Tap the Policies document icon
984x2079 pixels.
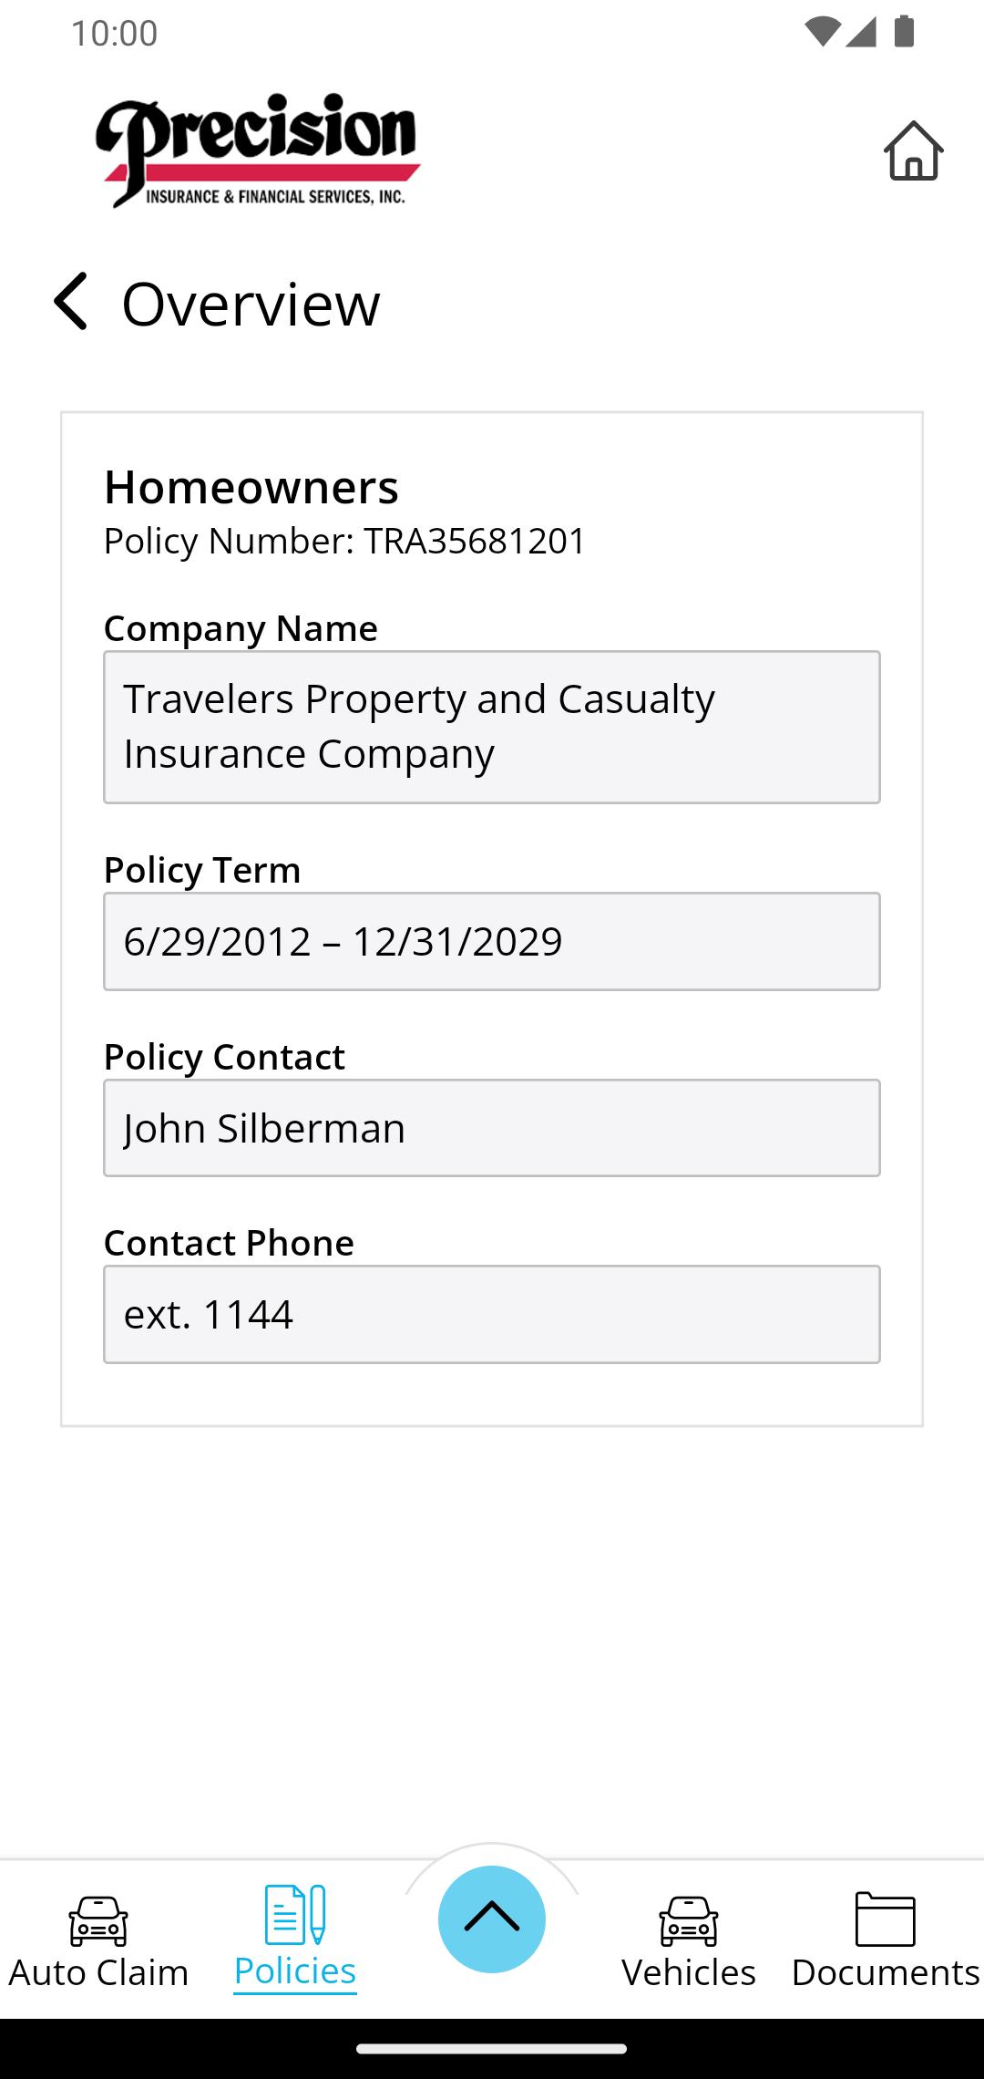295,1915
